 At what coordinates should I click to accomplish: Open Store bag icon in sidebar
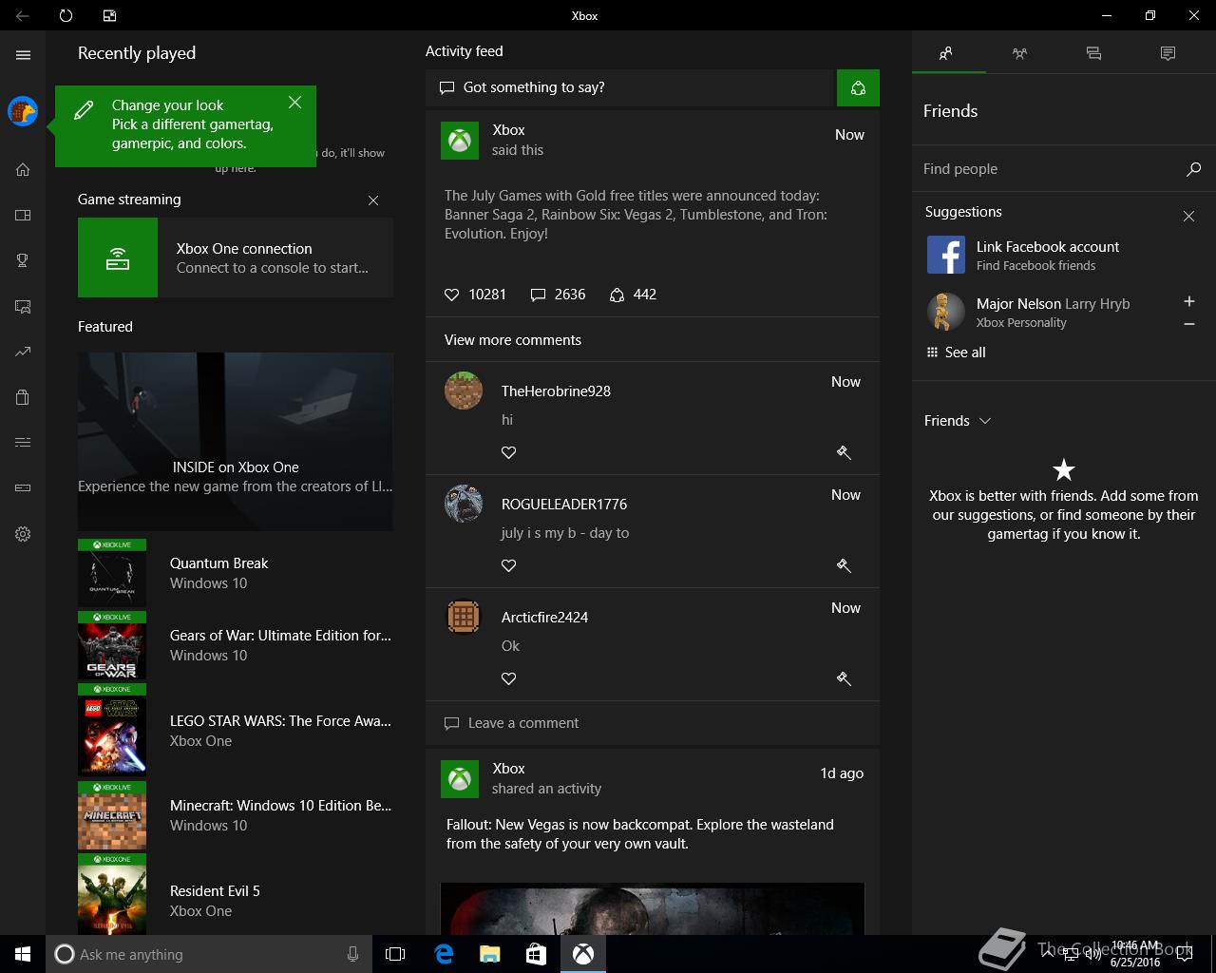tap(23, 397)
